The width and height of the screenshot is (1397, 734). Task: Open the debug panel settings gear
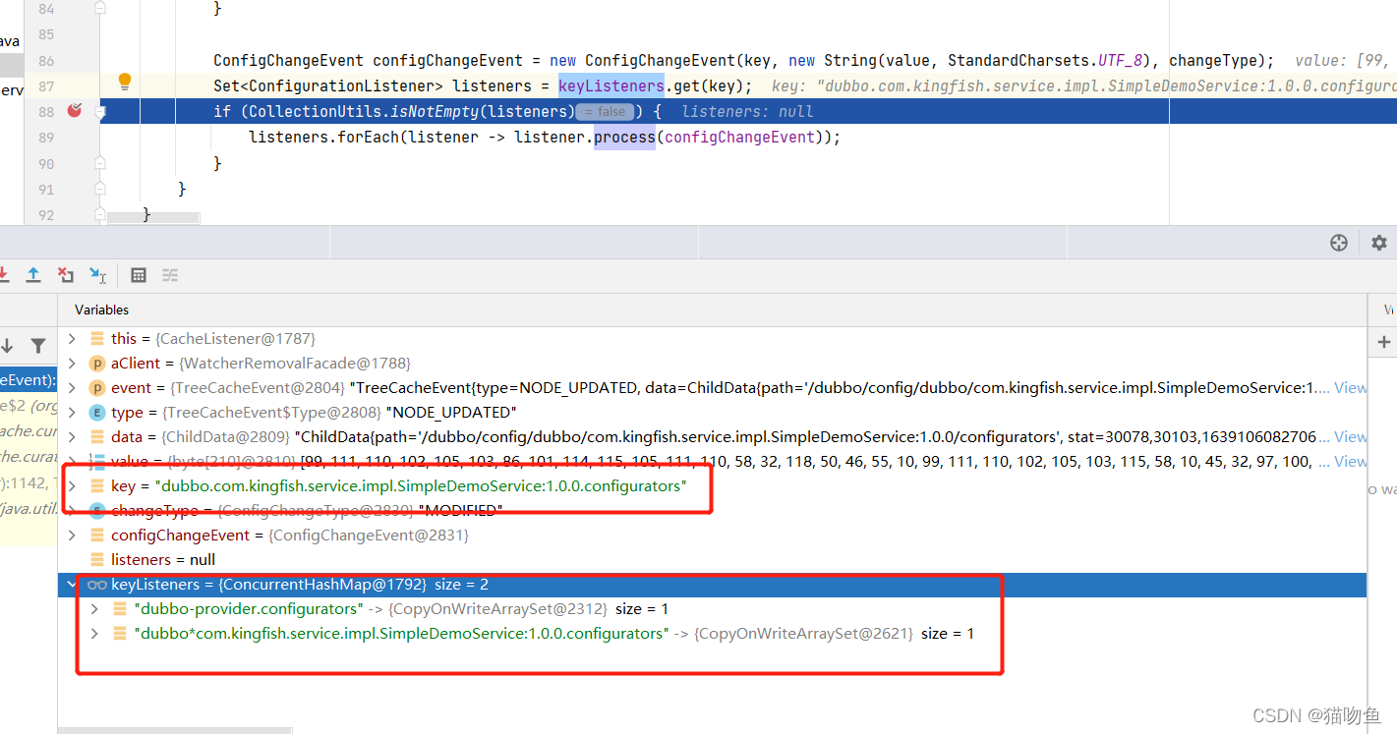1378,243
